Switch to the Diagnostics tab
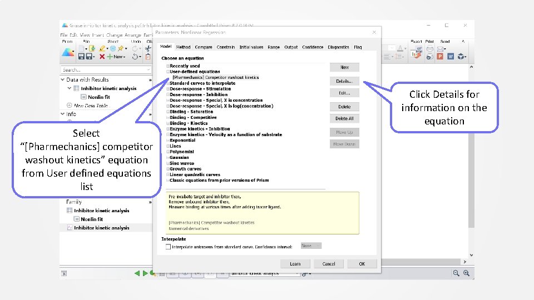The image size is (534, 300). click(338, 47)
